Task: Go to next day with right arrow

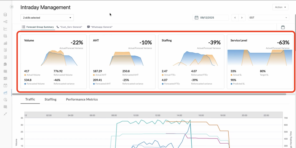Action: tap(242, 18)
